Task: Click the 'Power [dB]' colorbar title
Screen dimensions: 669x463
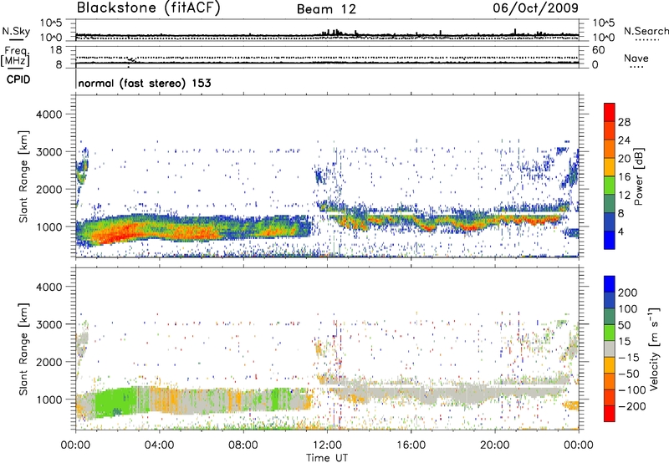Action: point(639,176)
